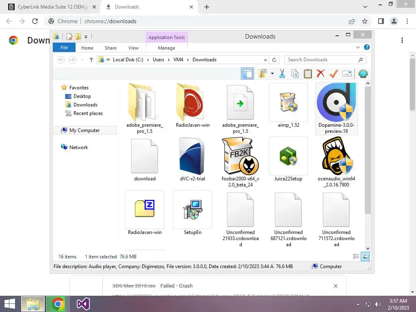416x312 pixels.
Task: Open dropdown arrow beside folder options icon
Action: [272, 74]
